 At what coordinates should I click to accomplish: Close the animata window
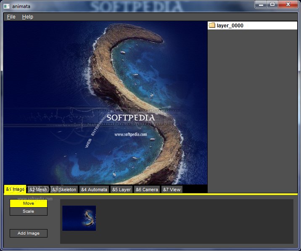point(288,5)
